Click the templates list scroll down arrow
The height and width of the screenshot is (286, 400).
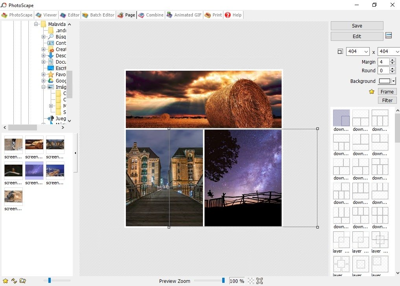click(398, 273)
